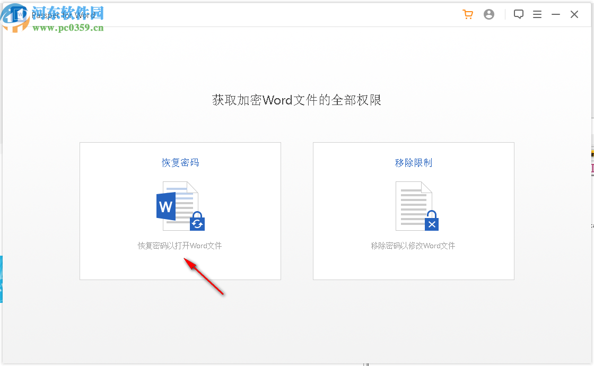
Task: Click the heading 获取加密Word文件的全部权限
Action: 297,100
